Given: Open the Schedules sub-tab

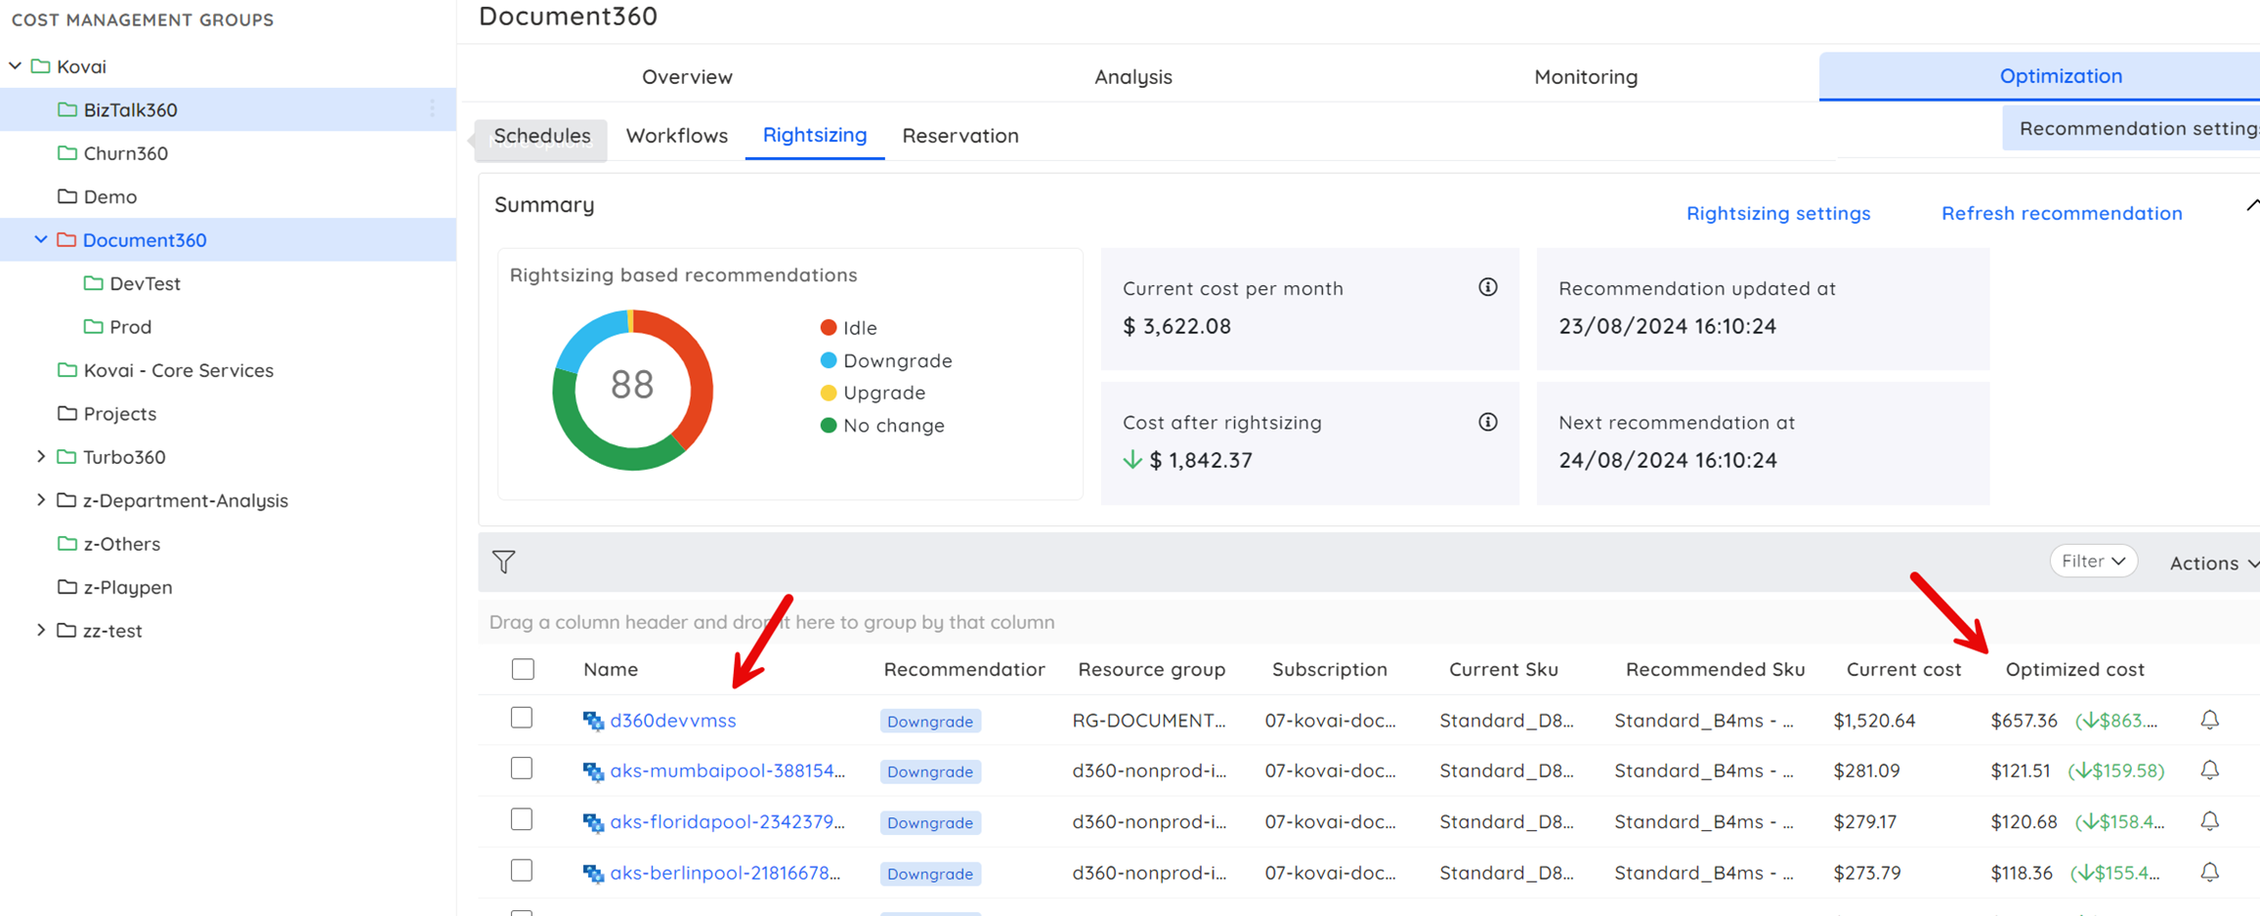Looking at the screenshot, I should (541, 136).
